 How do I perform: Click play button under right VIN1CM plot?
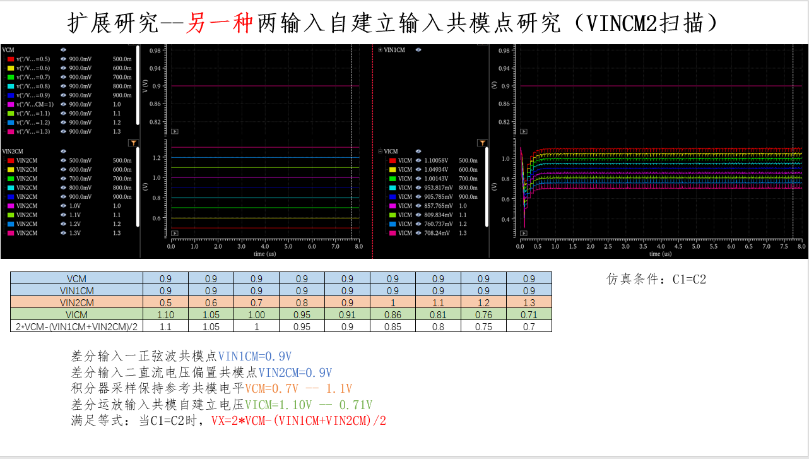pyautogui.click(x=523, y=132)
